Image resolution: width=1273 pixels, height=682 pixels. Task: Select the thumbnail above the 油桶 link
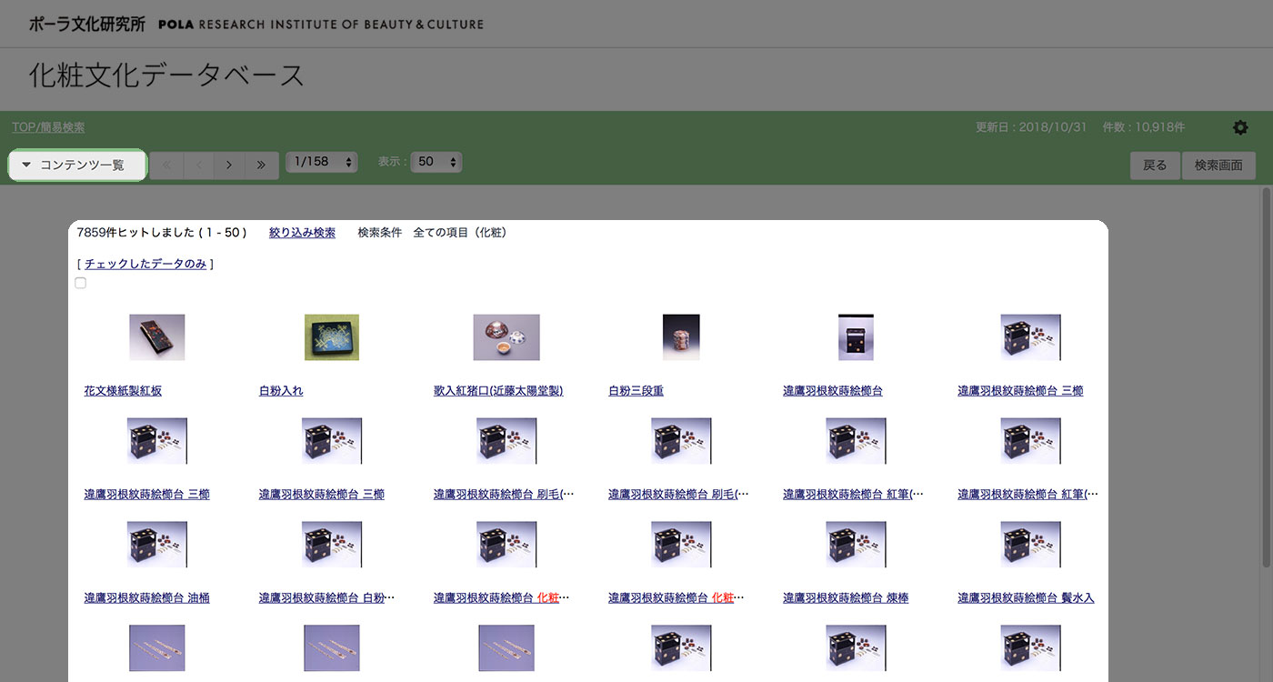pos(157,545)
